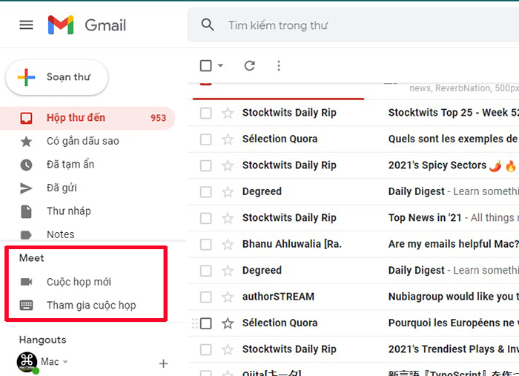
Task: Select checkbox for Bhanu Ahluwalia email
Action: (206, 244)
